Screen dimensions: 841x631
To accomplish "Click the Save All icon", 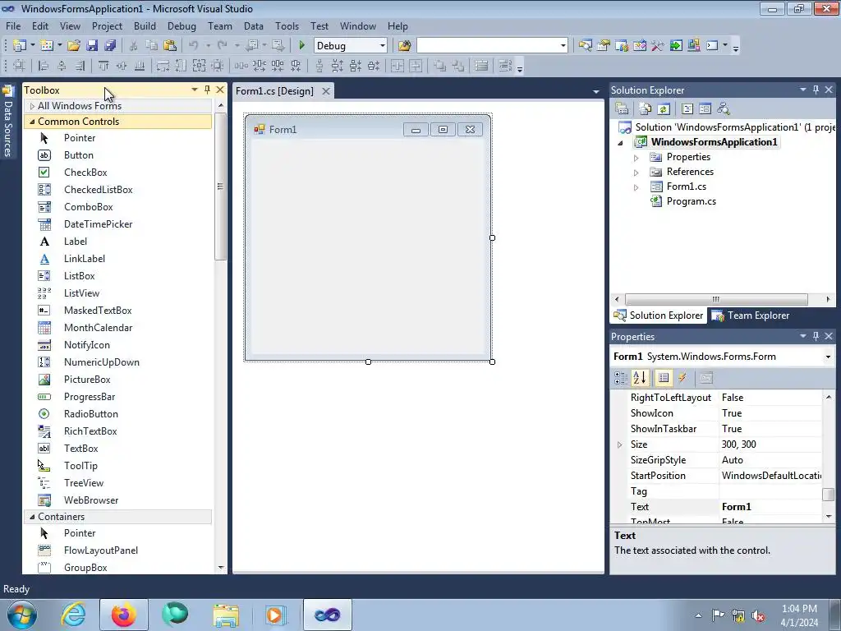I will point(110,46).
